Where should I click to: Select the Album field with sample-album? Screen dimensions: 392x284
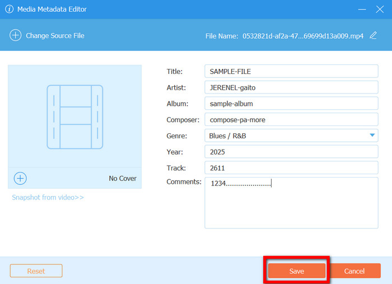[291, 104]
